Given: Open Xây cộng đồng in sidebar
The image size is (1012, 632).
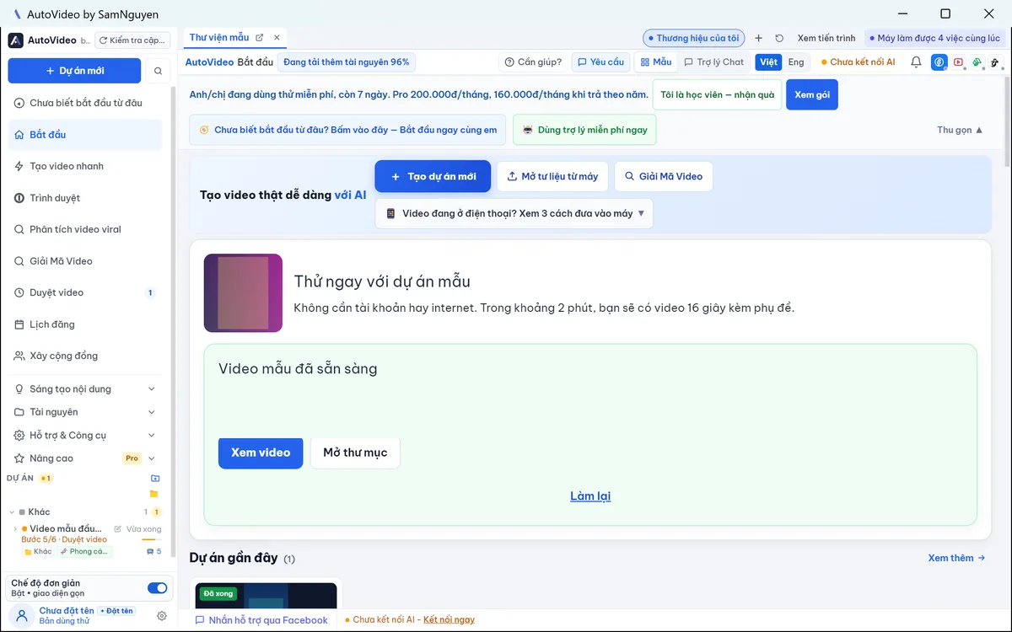Looking at the screenshot, I should [84, 356].
